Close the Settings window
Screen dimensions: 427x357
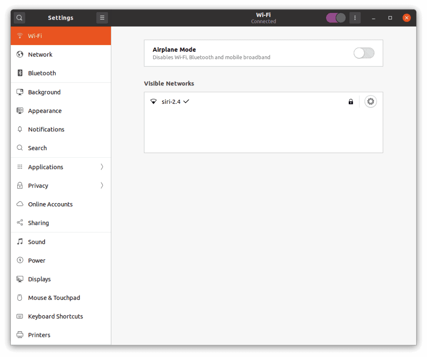point(407,18)
